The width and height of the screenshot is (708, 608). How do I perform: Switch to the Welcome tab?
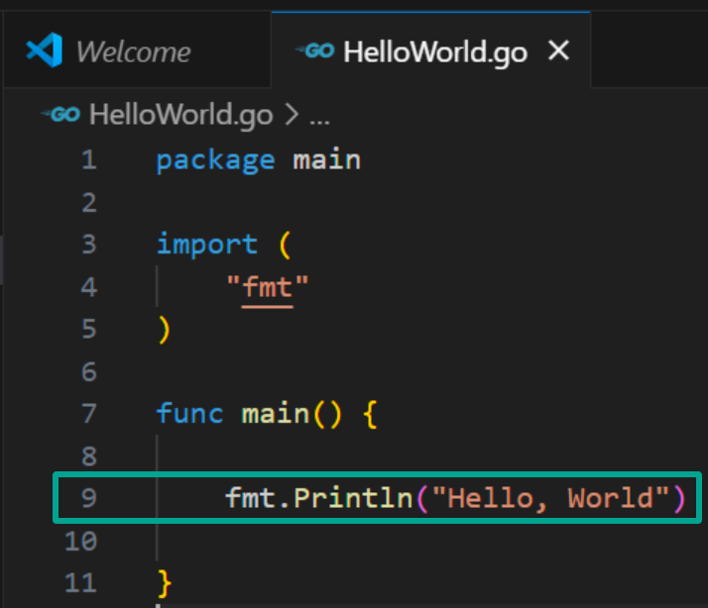pyautogui.click(x=137, y=51)
